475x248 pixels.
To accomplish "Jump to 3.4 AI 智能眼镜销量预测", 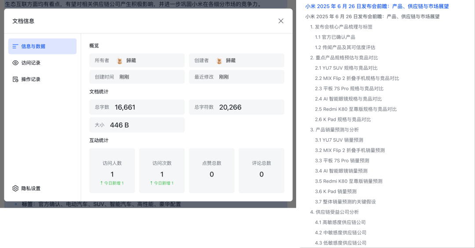I will pos(341,171).
